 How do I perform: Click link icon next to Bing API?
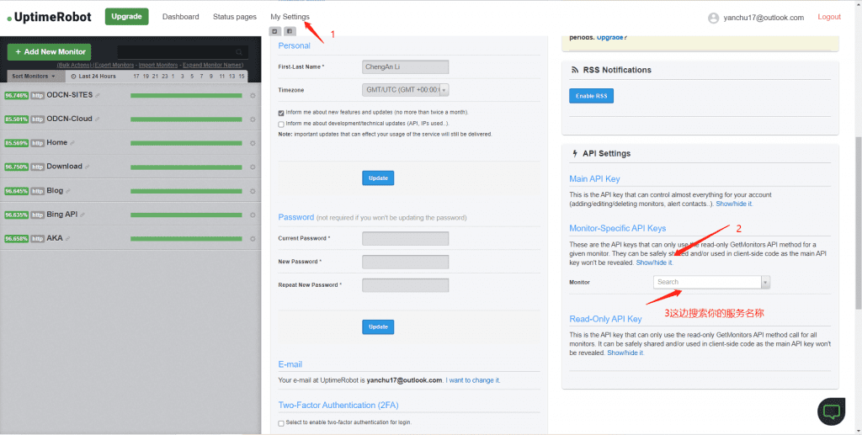pyautogui.click(x=82, y=215)
